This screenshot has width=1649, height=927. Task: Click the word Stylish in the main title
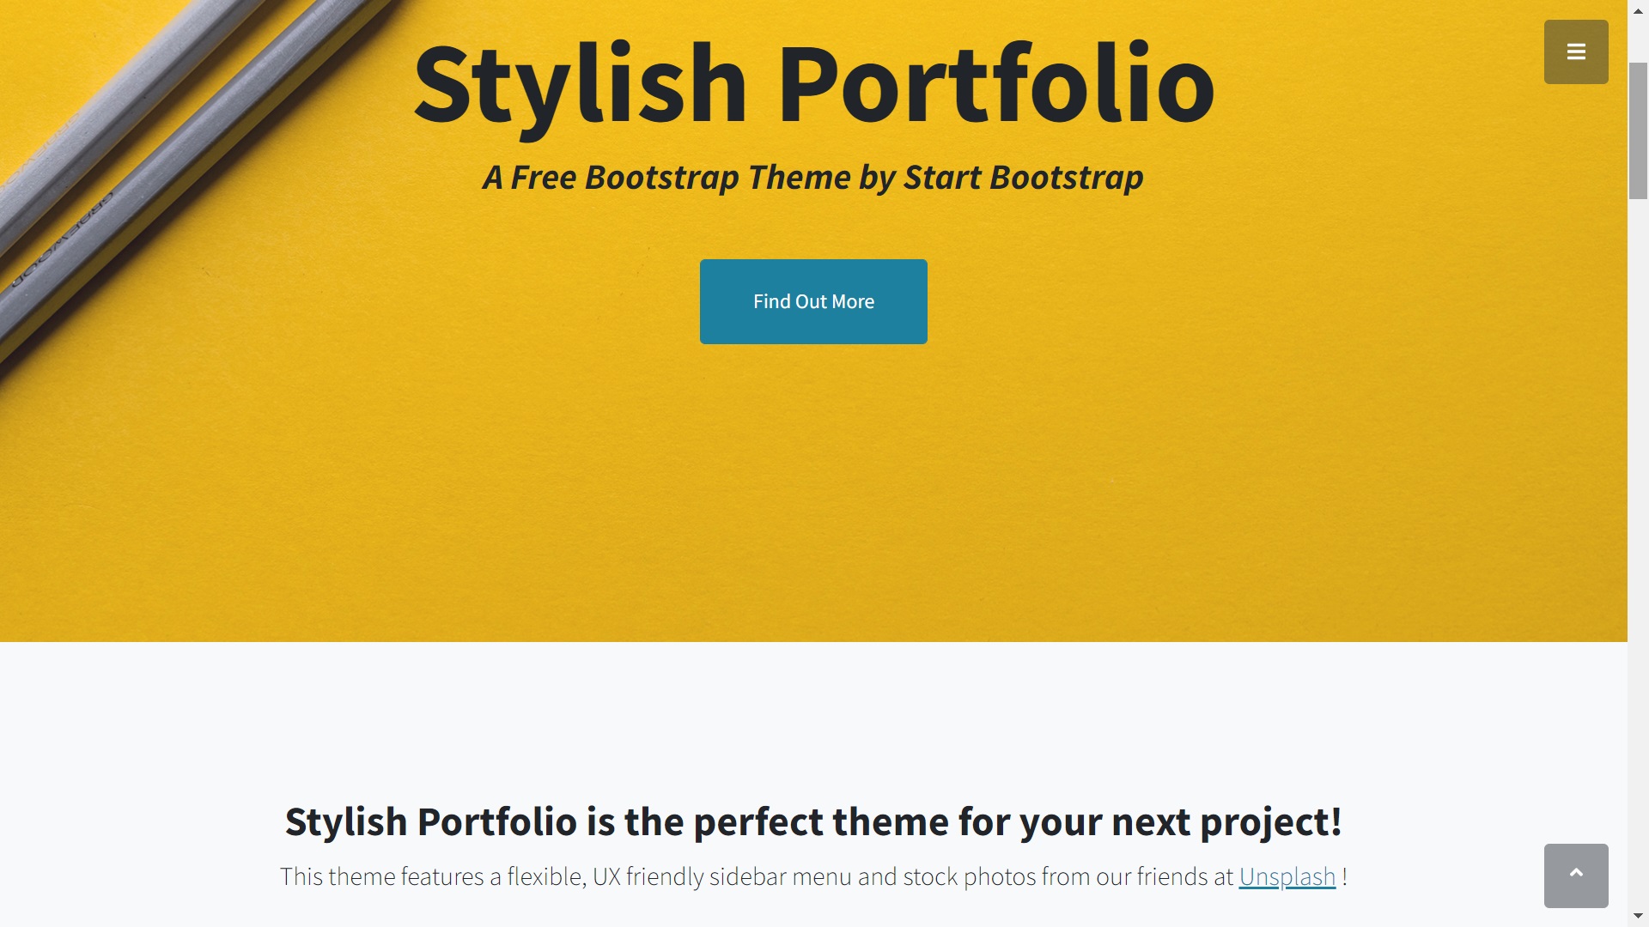581,86
